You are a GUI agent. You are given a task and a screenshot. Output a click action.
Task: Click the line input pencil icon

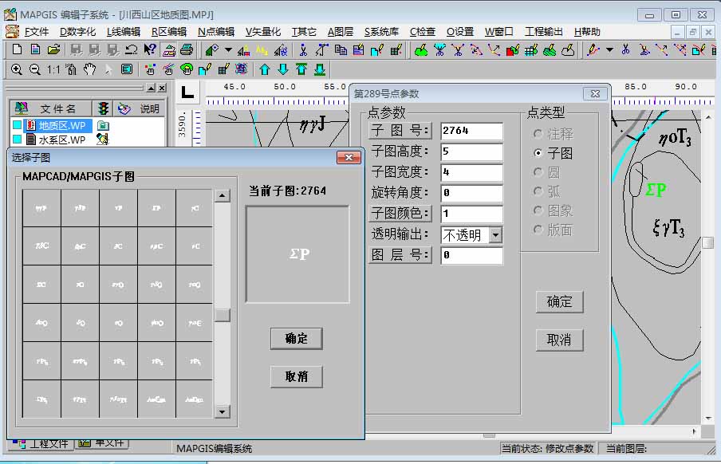pos(593,49)
